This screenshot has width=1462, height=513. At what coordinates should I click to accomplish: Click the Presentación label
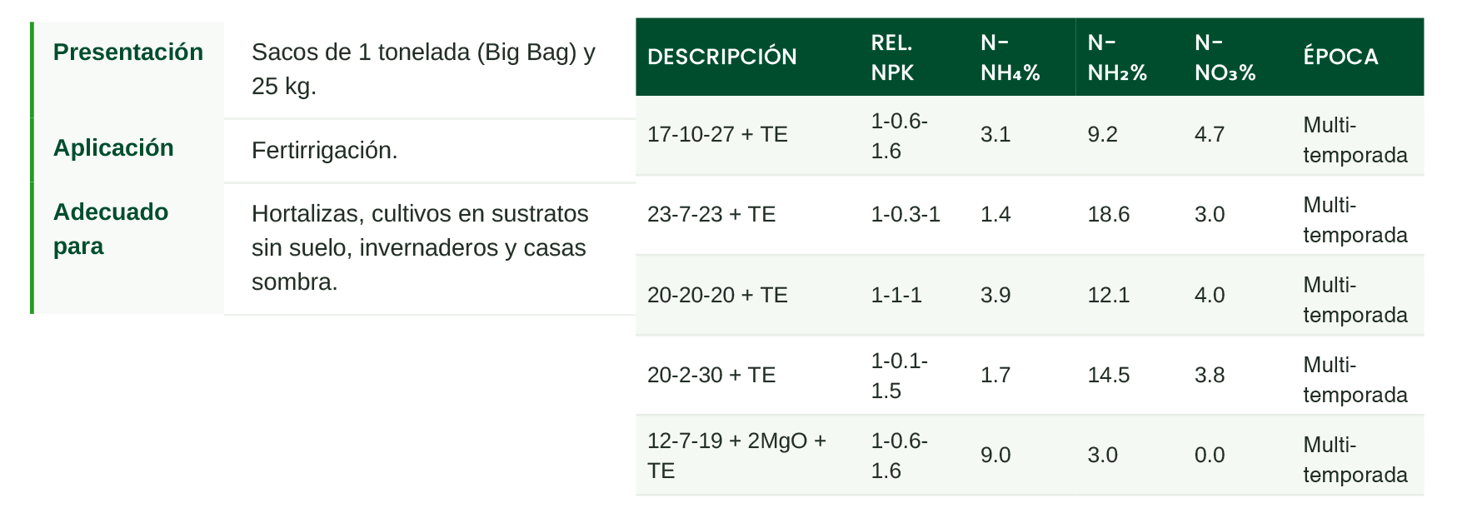pyautogui.click(x=128, y=52)
